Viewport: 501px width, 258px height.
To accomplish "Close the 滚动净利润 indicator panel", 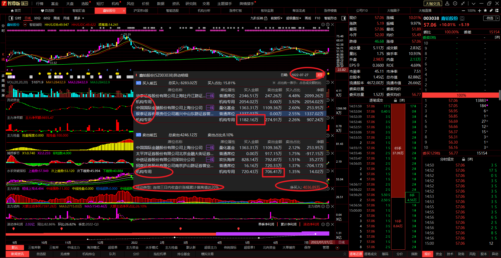I will 332,224.
